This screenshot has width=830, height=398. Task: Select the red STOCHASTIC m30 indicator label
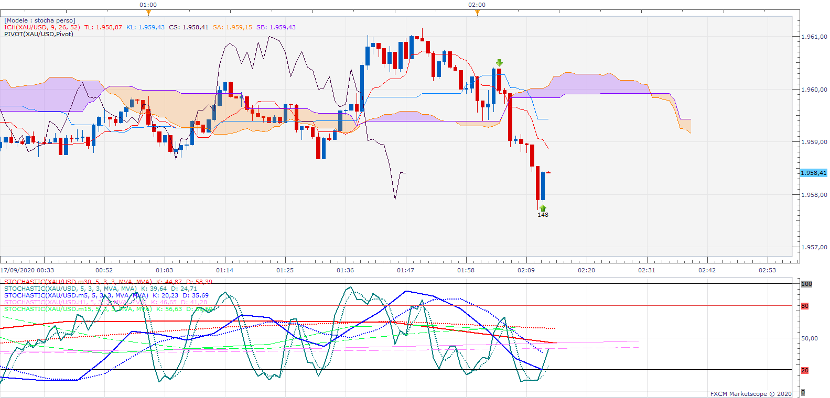pyautogui.click(x=78, y=282)
